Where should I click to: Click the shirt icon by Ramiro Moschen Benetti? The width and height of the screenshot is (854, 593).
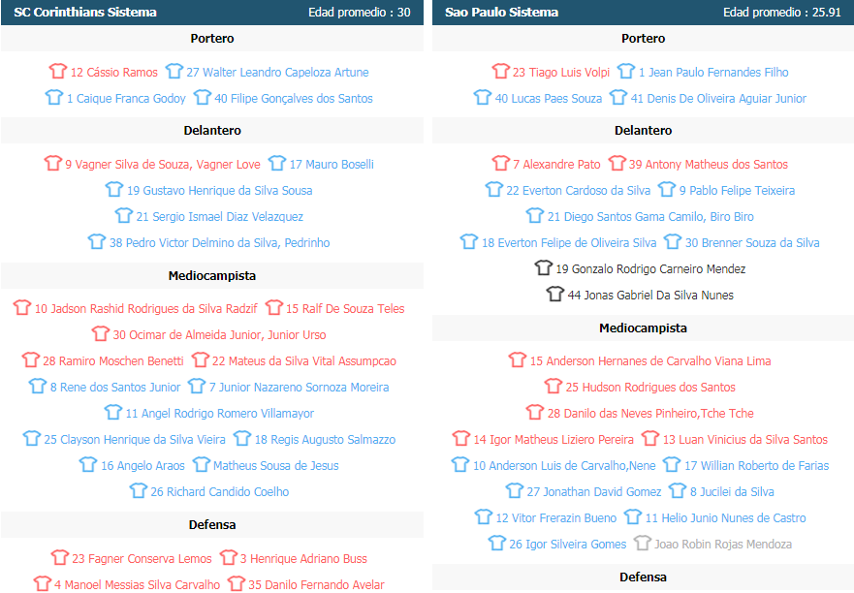tap(30, 359)
